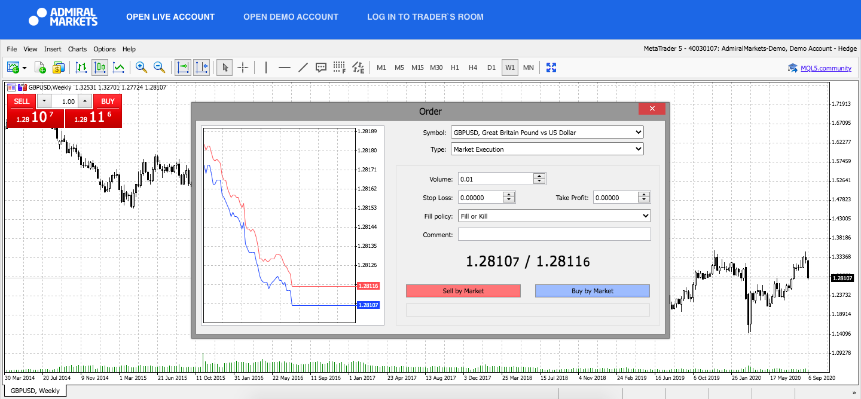Open the Type Market Execution dropdown
The image size is (861, 399).
click(547, 149)
